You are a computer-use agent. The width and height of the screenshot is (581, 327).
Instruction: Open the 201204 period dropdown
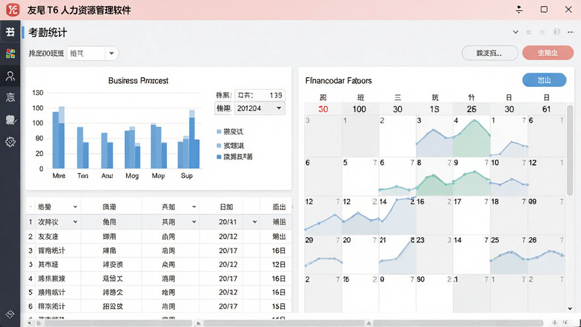(260, 108)
